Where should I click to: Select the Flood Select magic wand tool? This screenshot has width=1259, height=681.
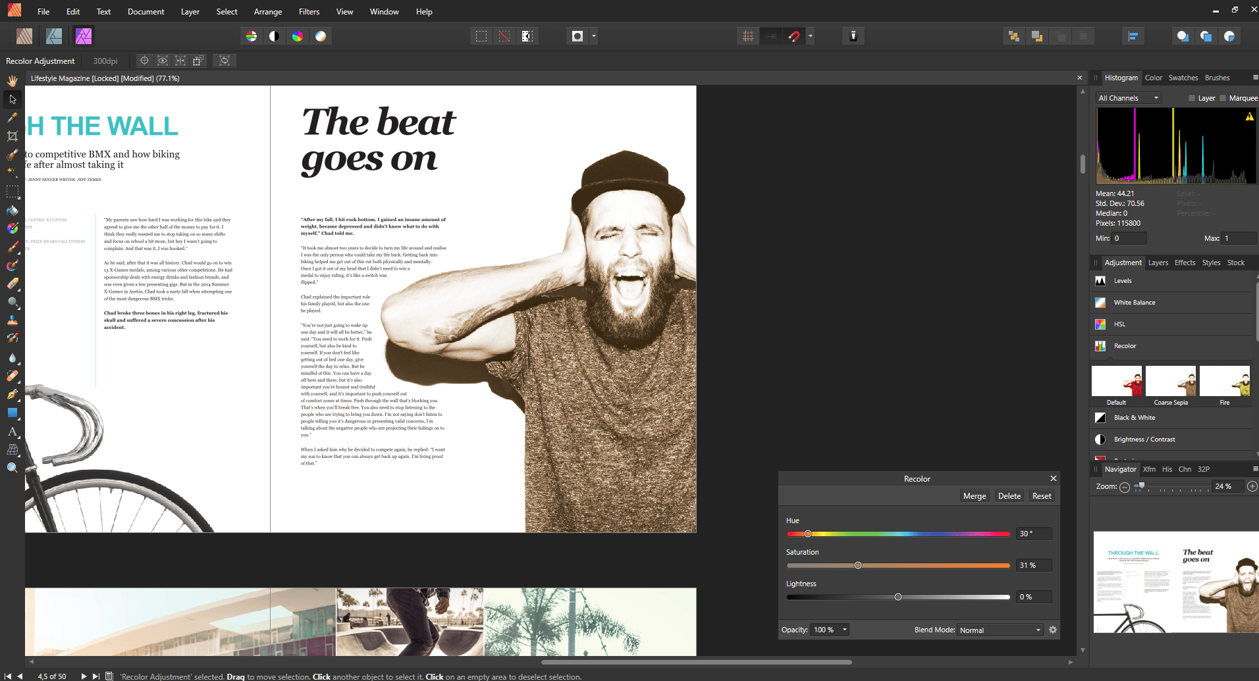pyautogui.click(x=13, y=172)
